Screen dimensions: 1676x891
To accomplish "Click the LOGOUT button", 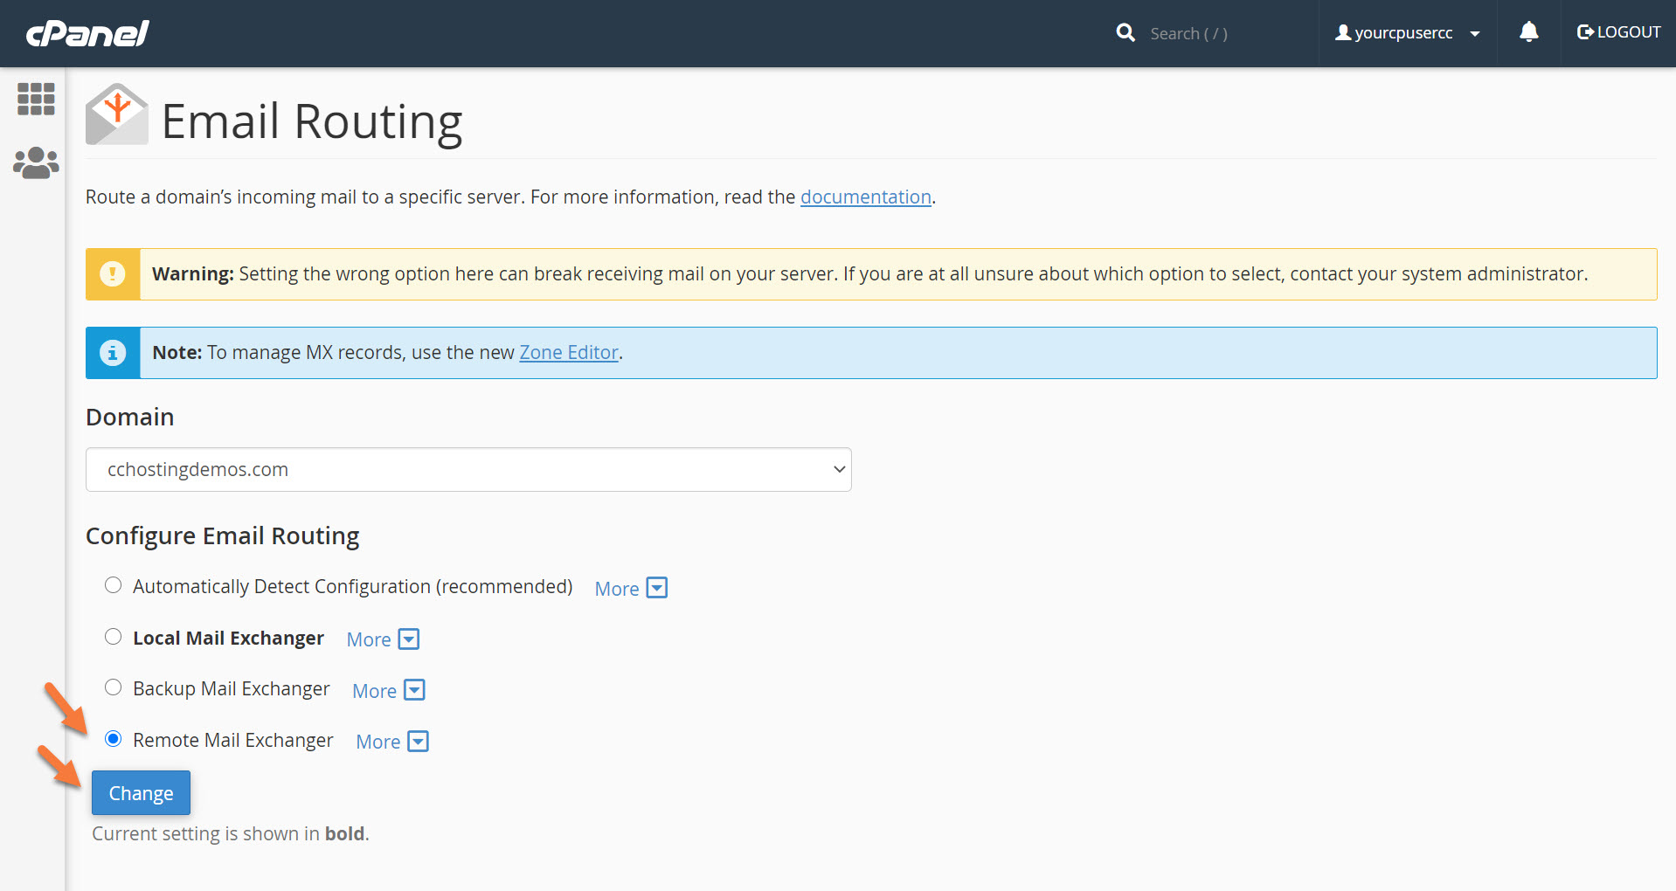I will (x=1618, y=32).
